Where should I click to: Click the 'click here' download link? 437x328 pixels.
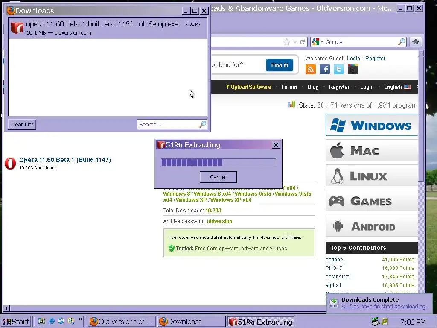click(291, 237)
